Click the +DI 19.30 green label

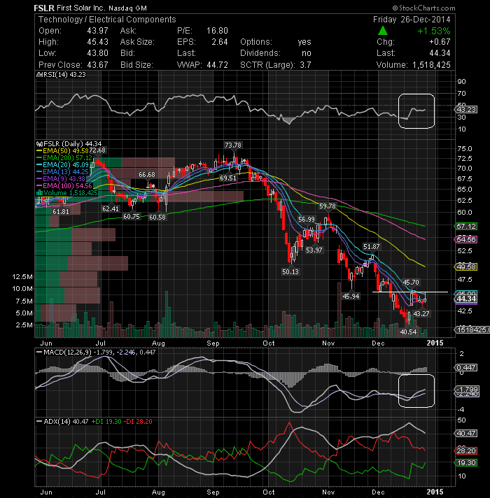[106, 422]
